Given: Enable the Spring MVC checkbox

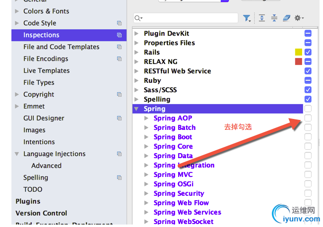Looking at the screenshot, I should pyautogui.click(x=308, y=174).
